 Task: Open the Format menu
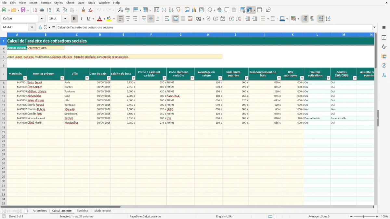coord(45,3)
